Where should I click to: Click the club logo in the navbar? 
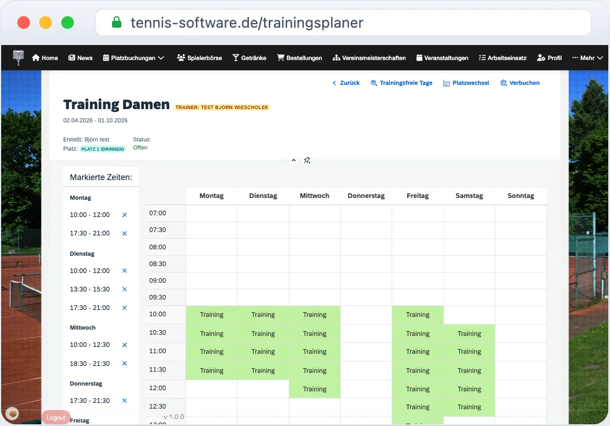click(18, 58)
